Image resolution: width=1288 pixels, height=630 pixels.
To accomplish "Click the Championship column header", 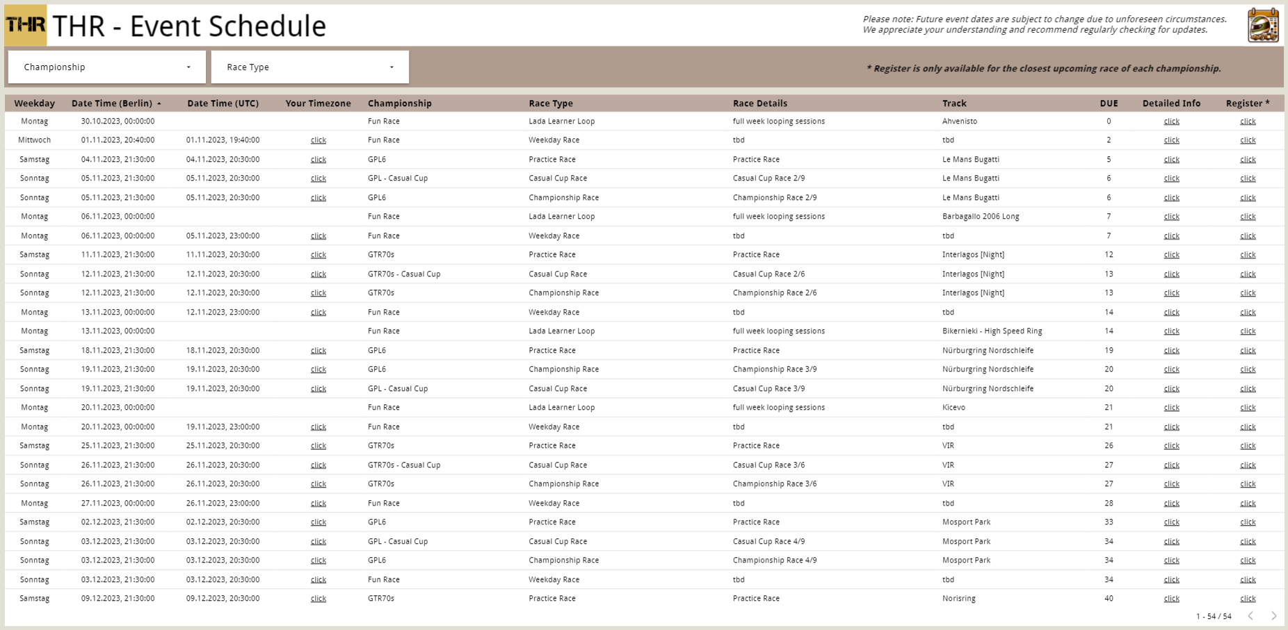I will 400,103.
